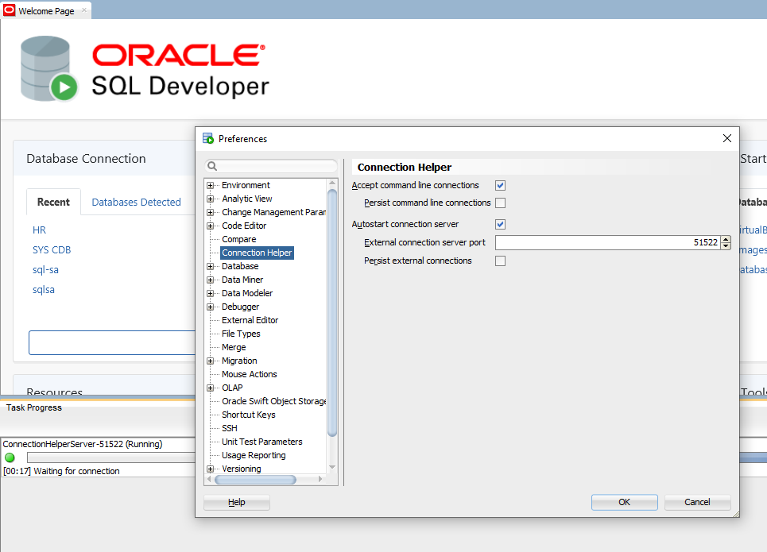Select SSH preferences item
The width and height of the screenshot is (767, 552).
(230, 428)
